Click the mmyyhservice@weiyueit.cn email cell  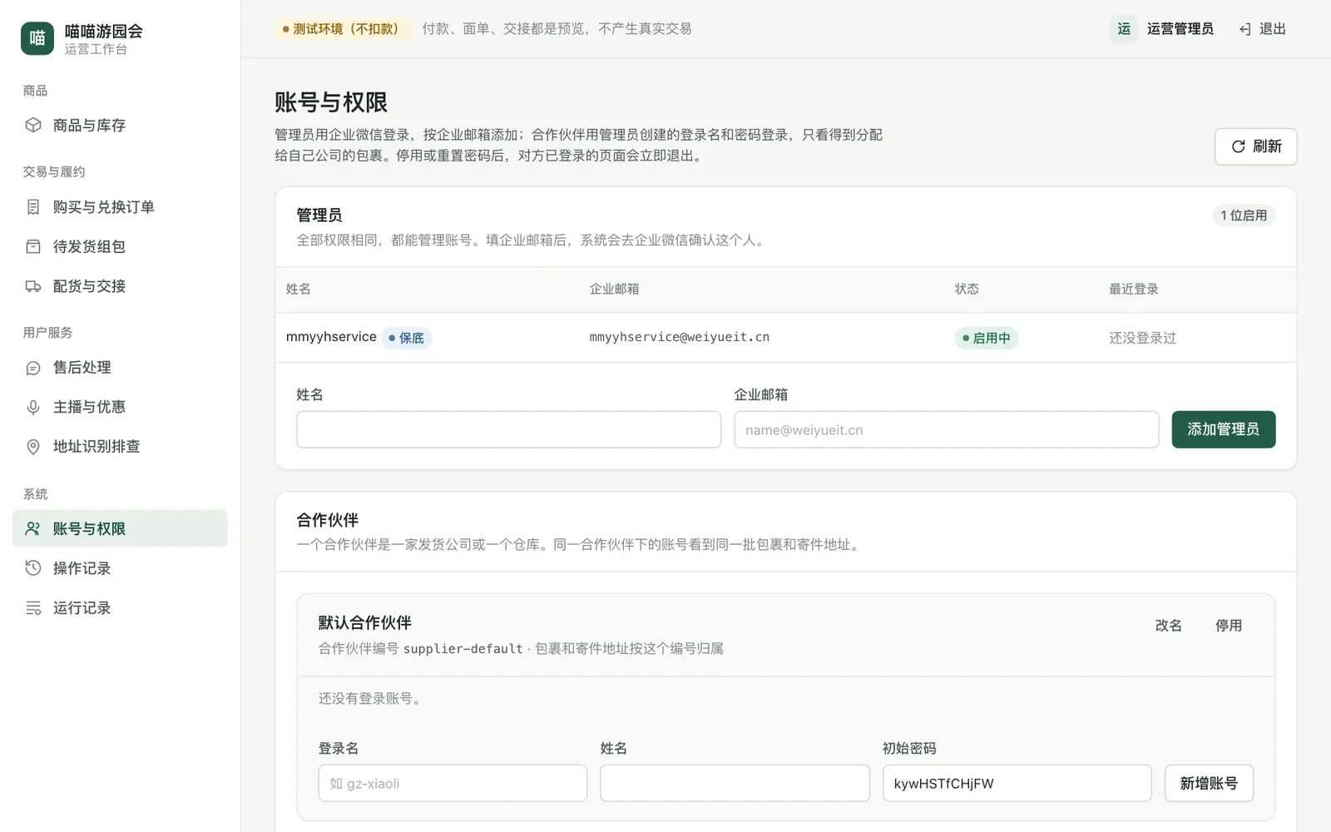tap(680, 337)
